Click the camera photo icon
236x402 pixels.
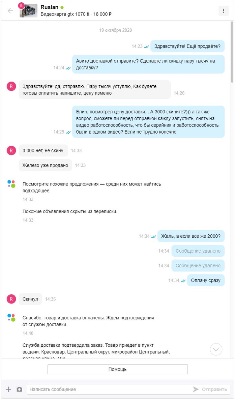[x=19, y=389]
